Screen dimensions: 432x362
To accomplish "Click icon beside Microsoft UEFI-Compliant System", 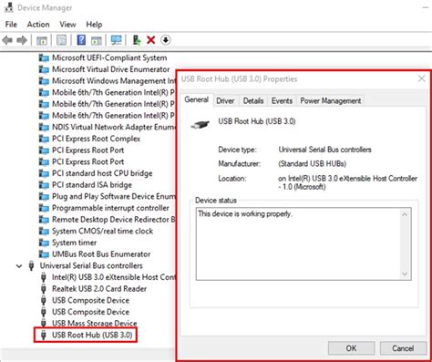I will tap(44, 57).
